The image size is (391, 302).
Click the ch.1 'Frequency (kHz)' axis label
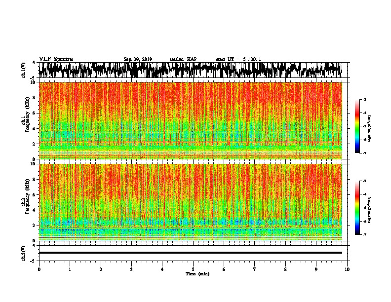27,114
